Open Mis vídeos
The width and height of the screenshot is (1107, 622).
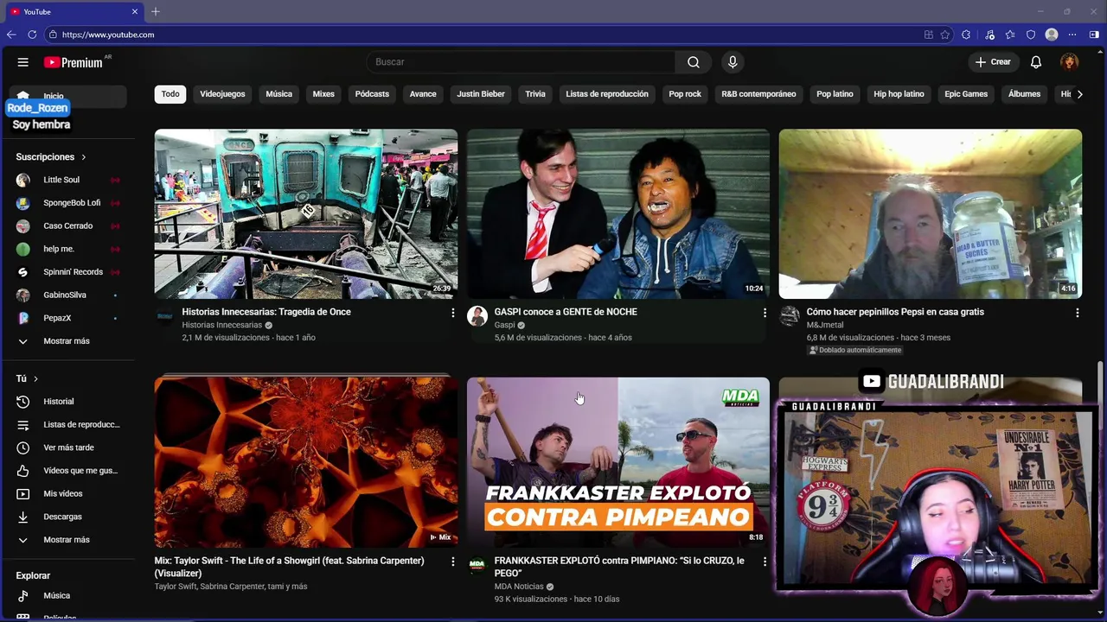tap(68, 493)
